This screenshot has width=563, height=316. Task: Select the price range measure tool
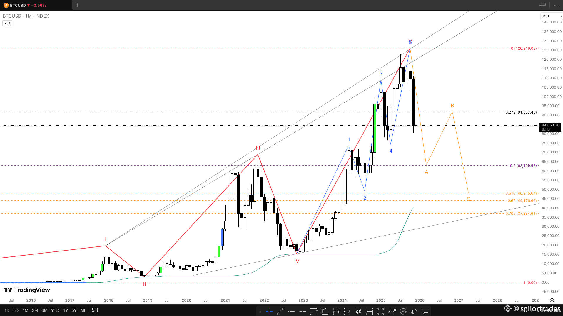tap(370, 311)
